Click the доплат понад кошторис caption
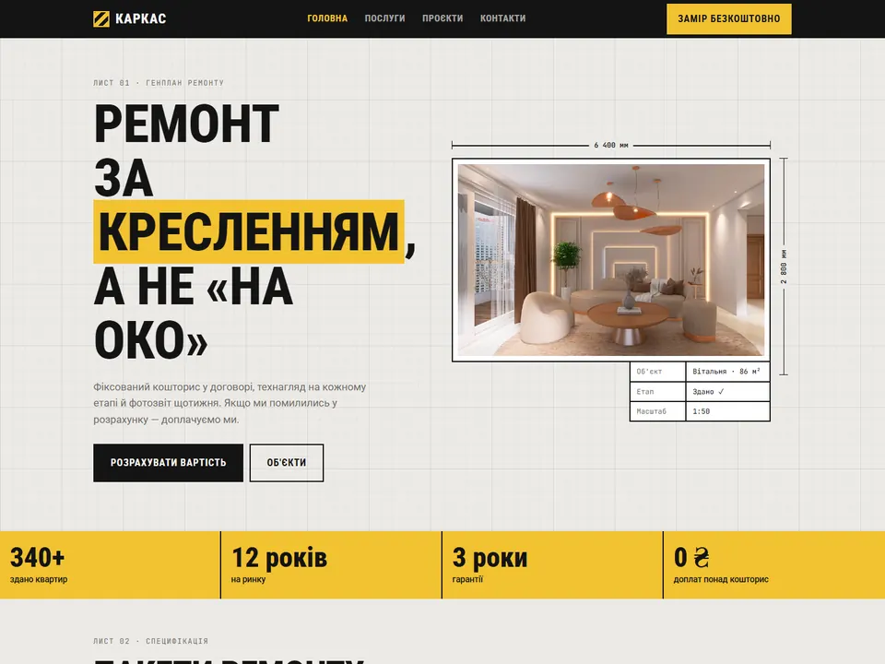The width and height of the screenshot is (885, 664). [x=721, y=579]
